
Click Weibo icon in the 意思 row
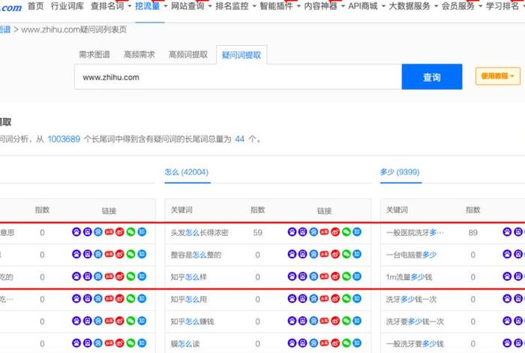tap(119, 232)
